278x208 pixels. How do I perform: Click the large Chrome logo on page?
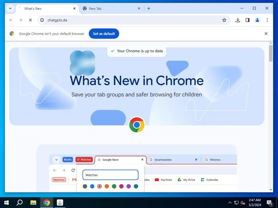point(137,125)
